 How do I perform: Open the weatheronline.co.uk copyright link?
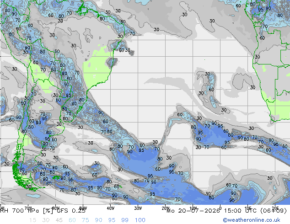(x=251, y=220)
